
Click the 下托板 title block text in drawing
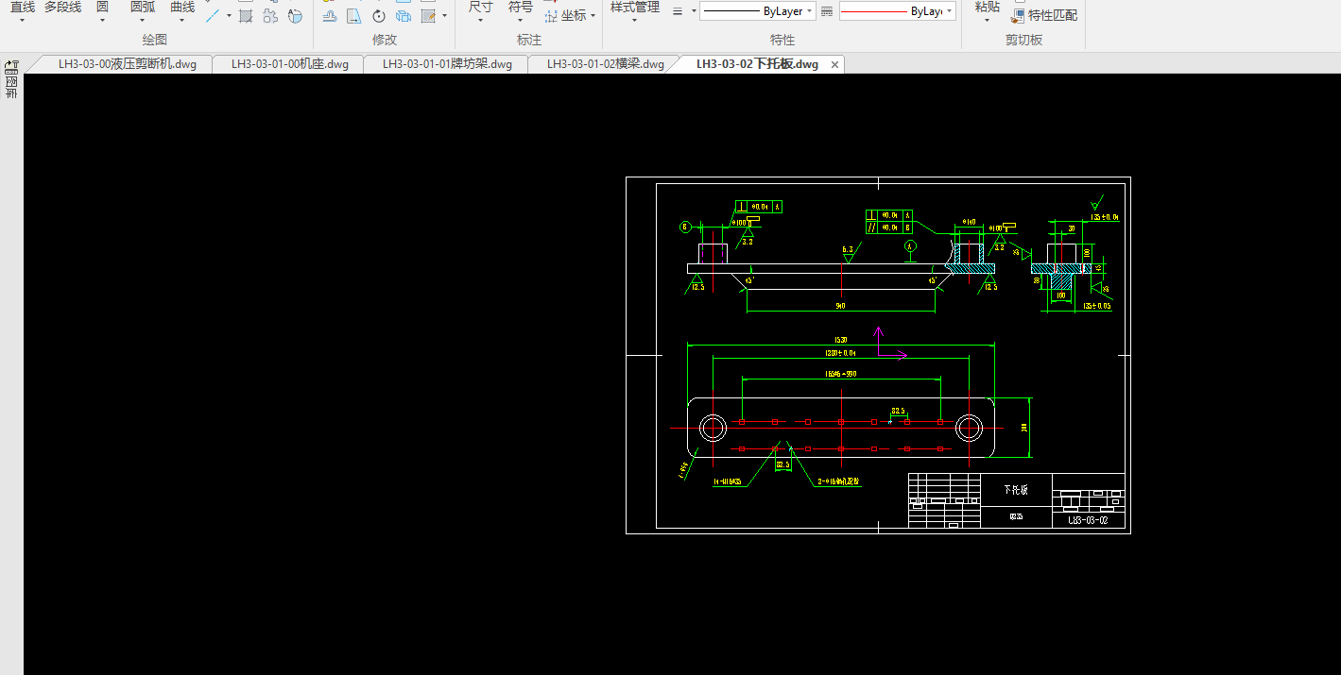pos(1015,489)
